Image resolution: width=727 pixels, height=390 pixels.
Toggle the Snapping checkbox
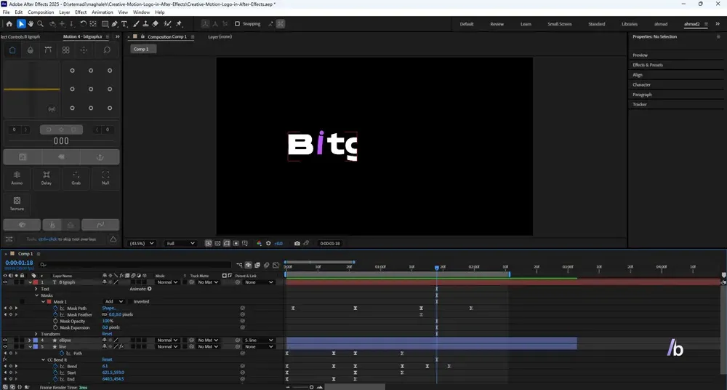[238, 24]
